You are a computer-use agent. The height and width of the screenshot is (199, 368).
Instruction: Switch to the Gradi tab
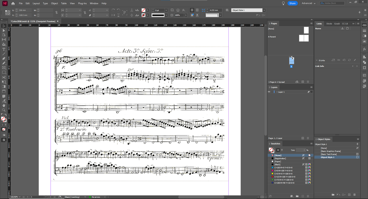(337, 23)
